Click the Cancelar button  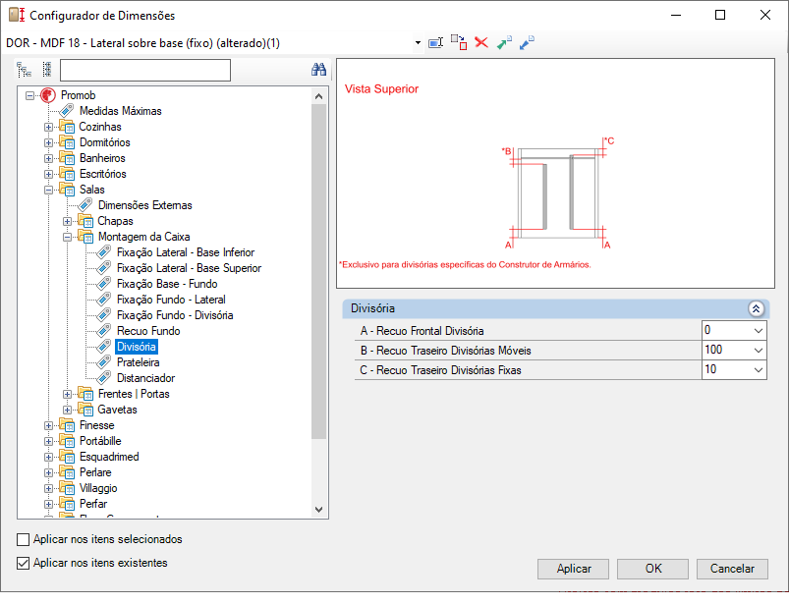[x=732, y=569]
